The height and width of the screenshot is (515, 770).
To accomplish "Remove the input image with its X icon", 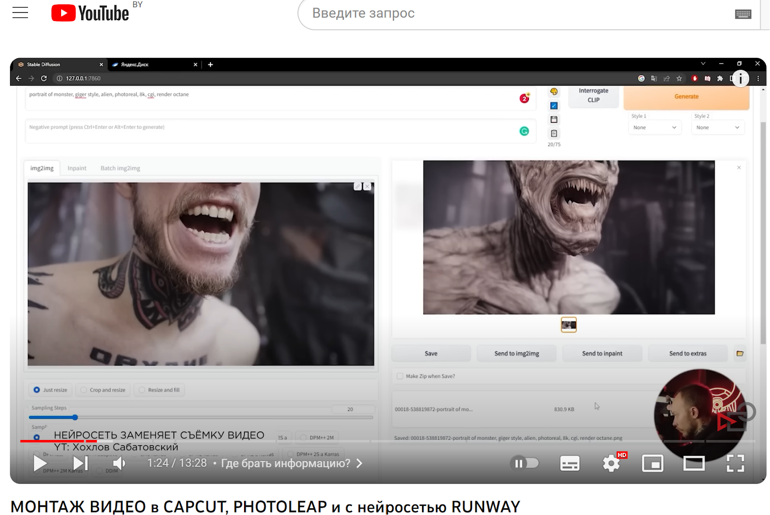I will click(x=367, y=186).
